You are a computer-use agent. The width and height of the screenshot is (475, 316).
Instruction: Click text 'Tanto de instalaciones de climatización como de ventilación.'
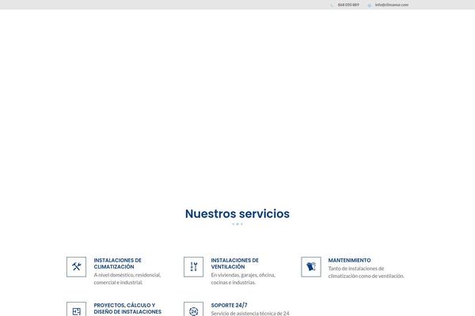point(367,272)
